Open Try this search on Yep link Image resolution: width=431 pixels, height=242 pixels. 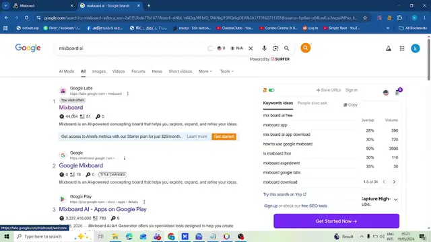pos(285,194)
